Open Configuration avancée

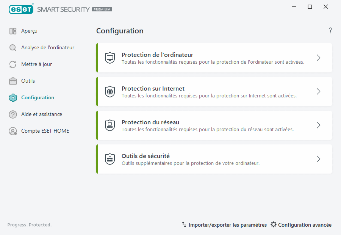pos(305,224)
